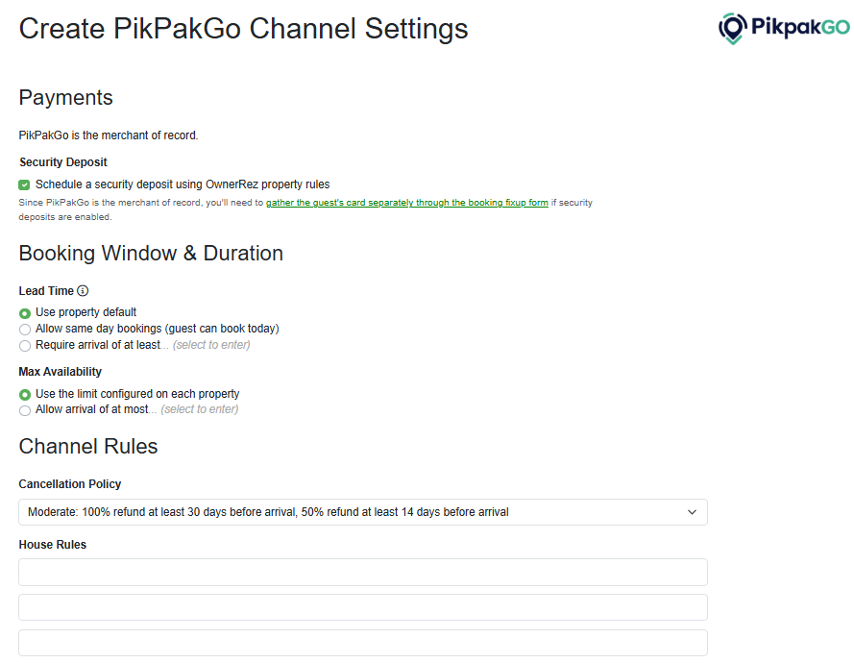854x663 pixels.
Task: Select Require arrival of at least option
Action: 25,346
